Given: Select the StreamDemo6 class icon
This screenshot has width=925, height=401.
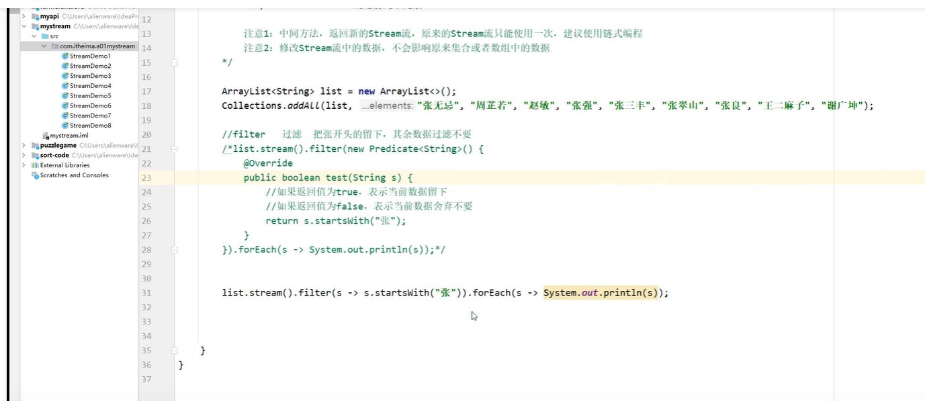Looking at the screenshot, I should pyautogui.click(x=67, y=105).
